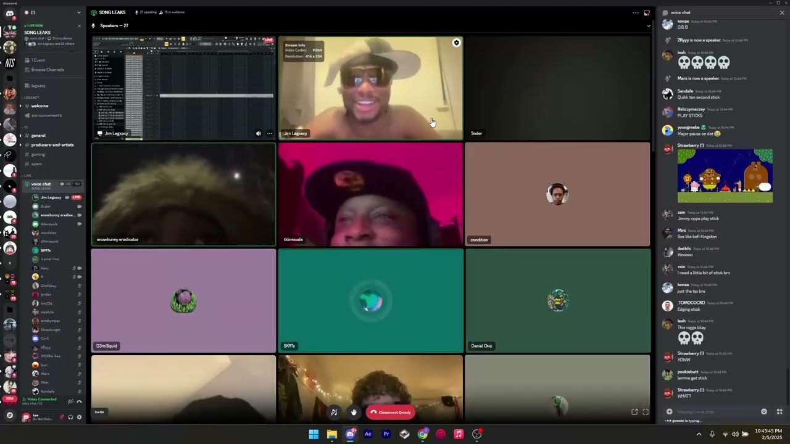Open SONG LEAKS server dropdown menu
Screen dimensions: 790x444
pos(78,12)
